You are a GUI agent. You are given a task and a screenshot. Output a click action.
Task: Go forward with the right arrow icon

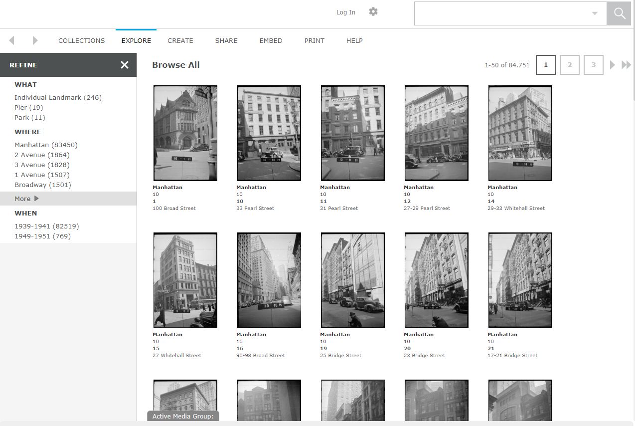35,40
